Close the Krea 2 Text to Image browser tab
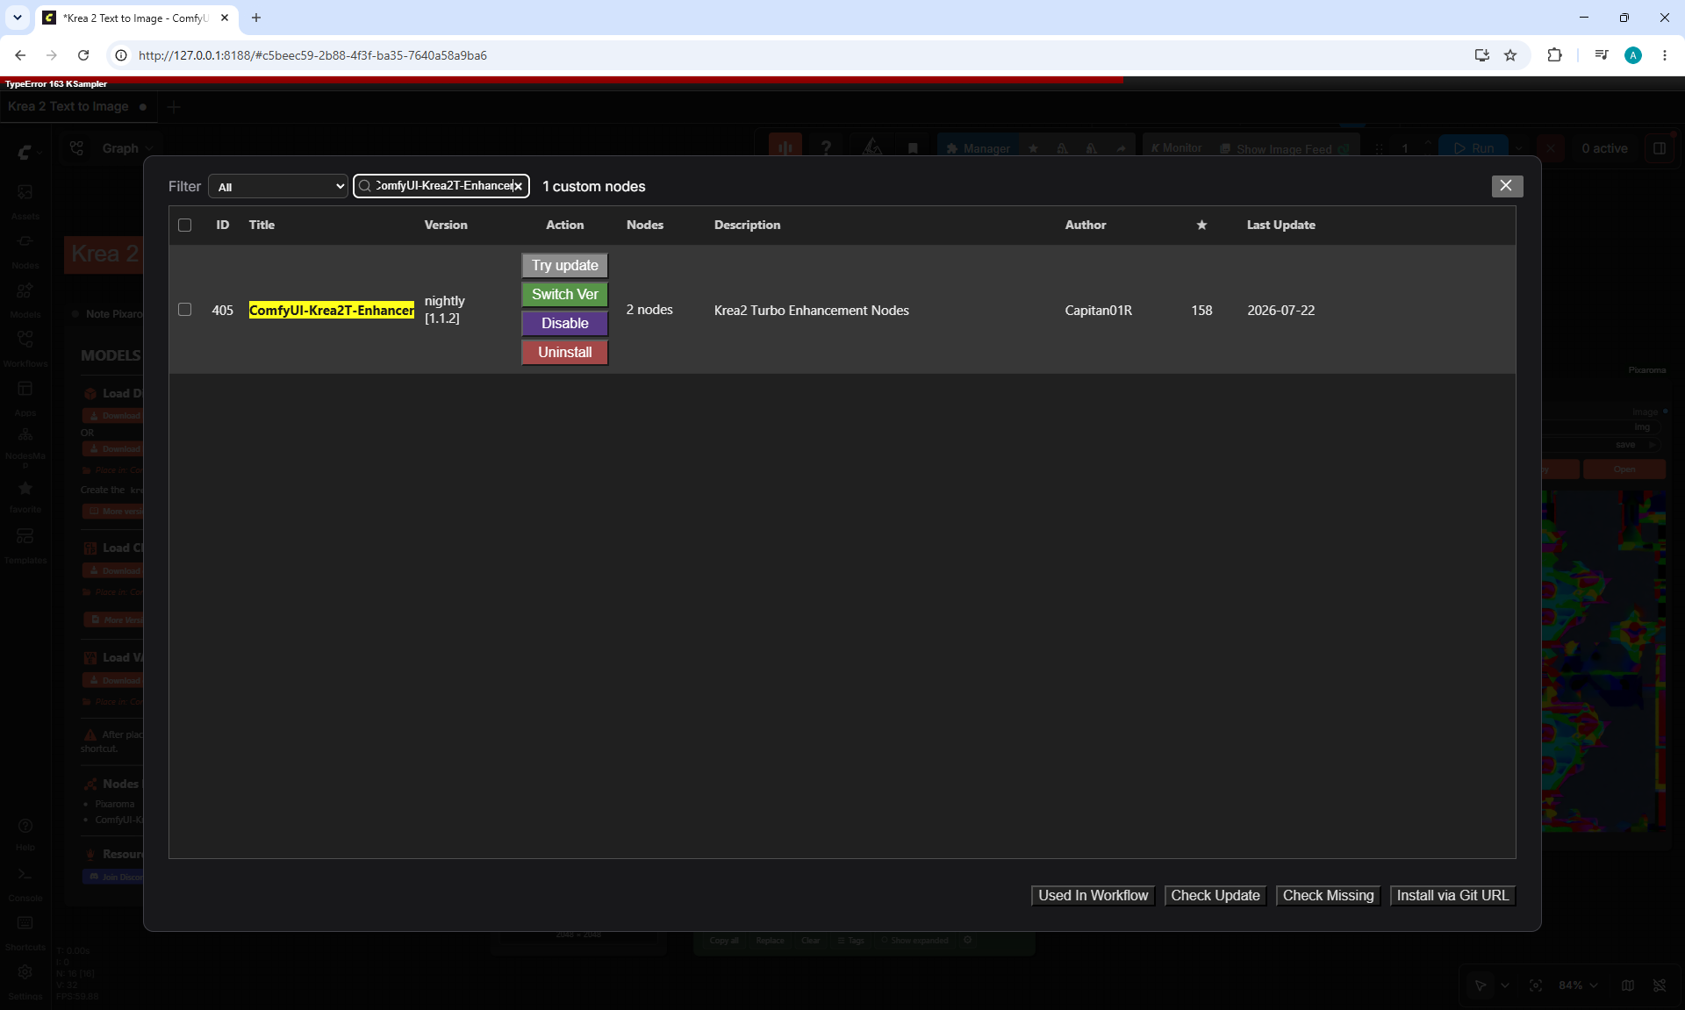This screenshot has height=1010, width=1685. 225,18
